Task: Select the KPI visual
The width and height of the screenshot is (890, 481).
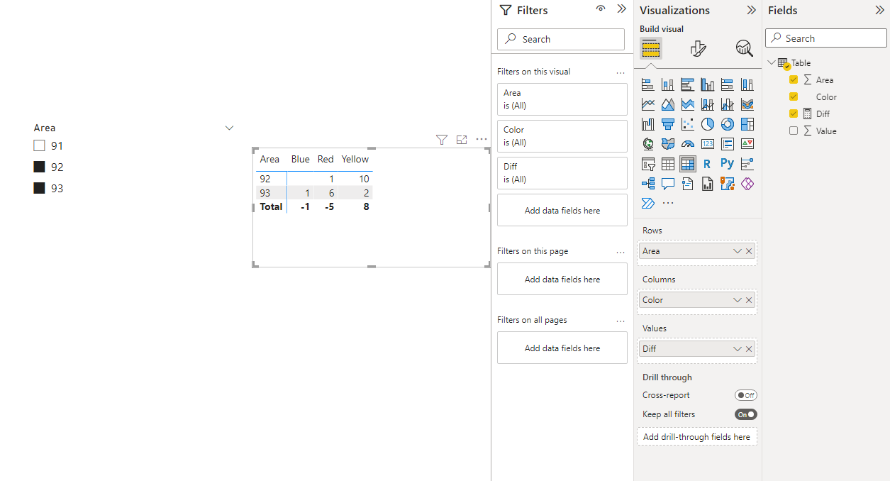Action: tap(747, 144)
